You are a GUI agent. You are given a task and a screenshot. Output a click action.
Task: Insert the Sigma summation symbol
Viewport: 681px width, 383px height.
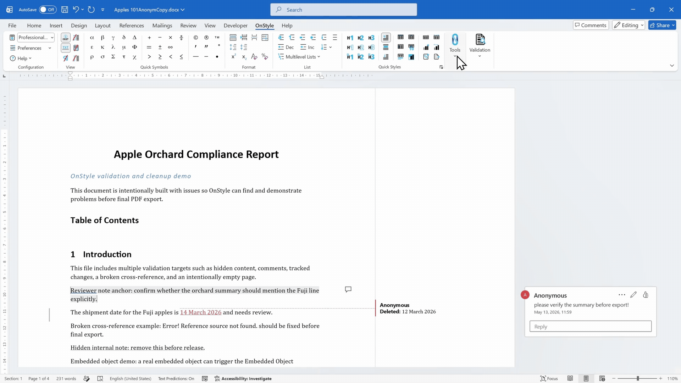[x=113, y=57]
